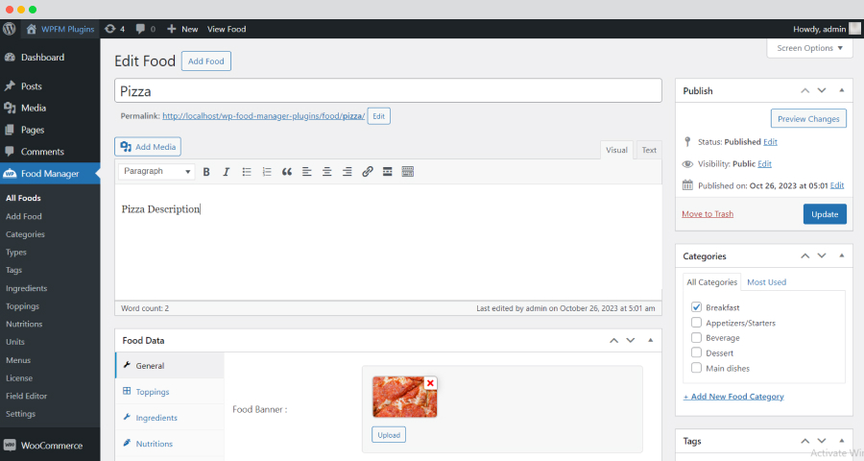Toggle bold formatting
The image size is (864, 461).
click(x=206, y=172)
